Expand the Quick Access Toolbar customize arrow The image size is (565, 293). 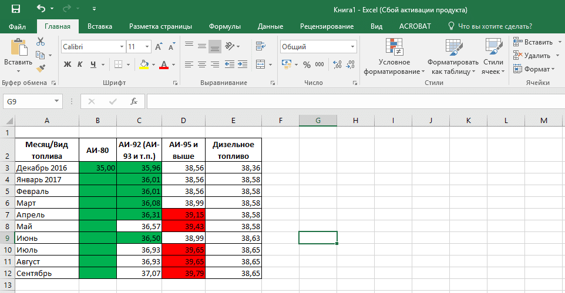94,9
